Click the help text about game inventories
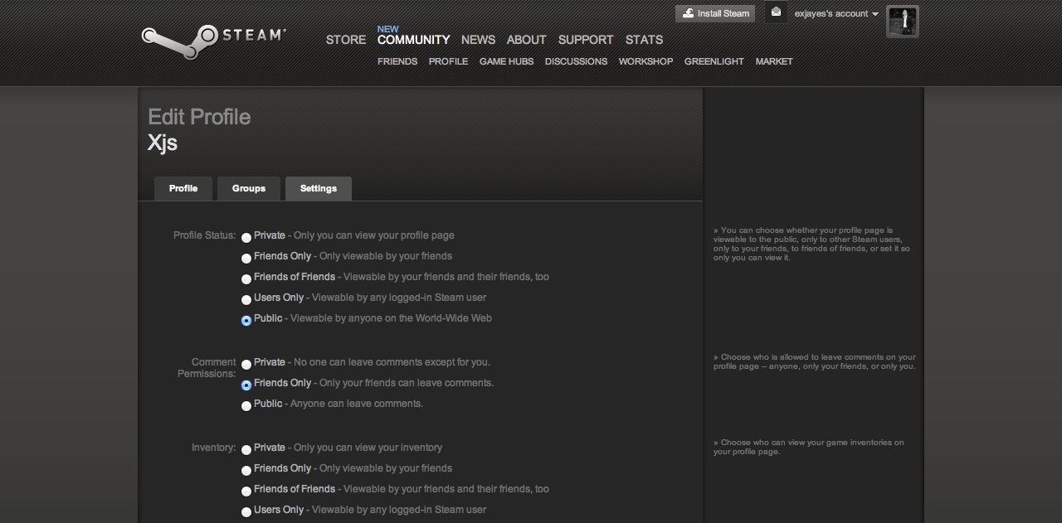 click(x=809, y=448)
